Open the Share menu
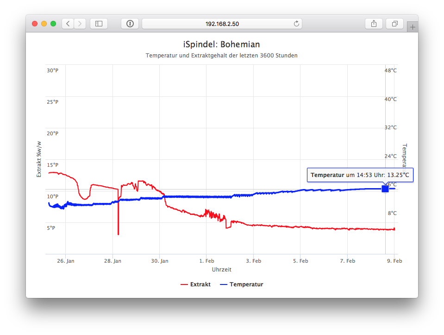Image resolution: width=444 pixels, height=335 pixels. pyautogui.click(x=374, y=24)
